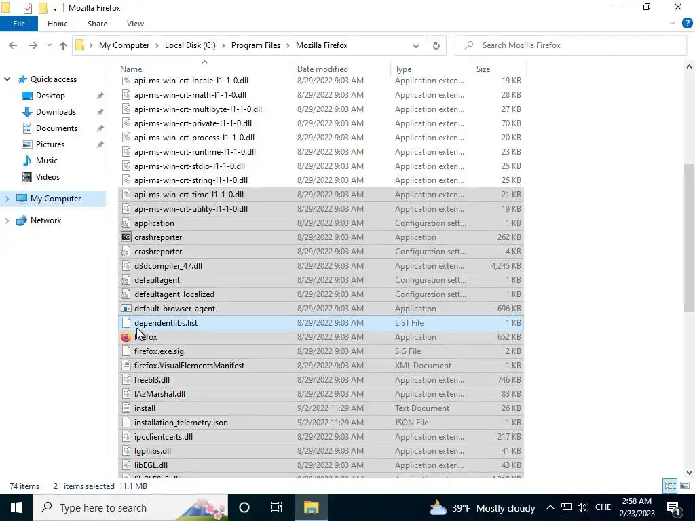The height and width of the screenshot is (521, 695).
Task: Click the File Explorer taskbar icon
Action: pos(311,507)
